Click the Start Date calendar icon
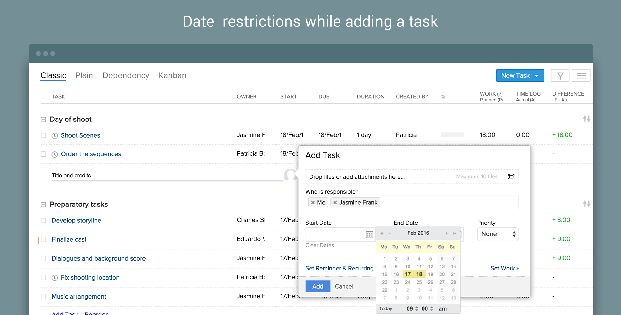Screen dimensions: 621x315 [369, 234]
